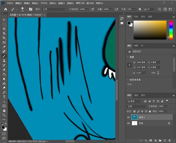Pick a hue on the rainbow slider
Viewport: 176px width, 143px height.
pyautogui.click(x=171, y=30)
